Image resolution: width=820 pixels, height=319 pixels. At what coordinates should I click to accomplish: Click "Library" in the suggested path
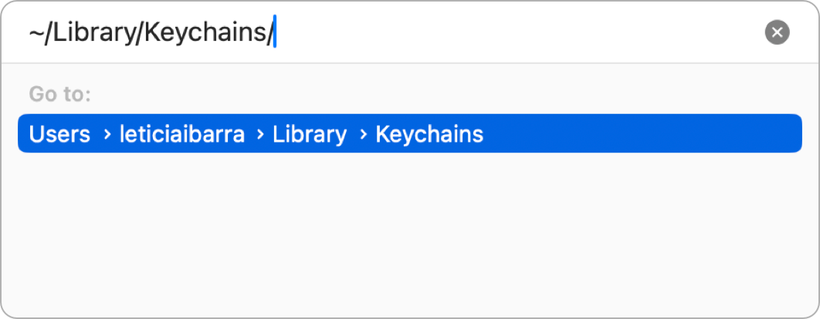[309, 134]
